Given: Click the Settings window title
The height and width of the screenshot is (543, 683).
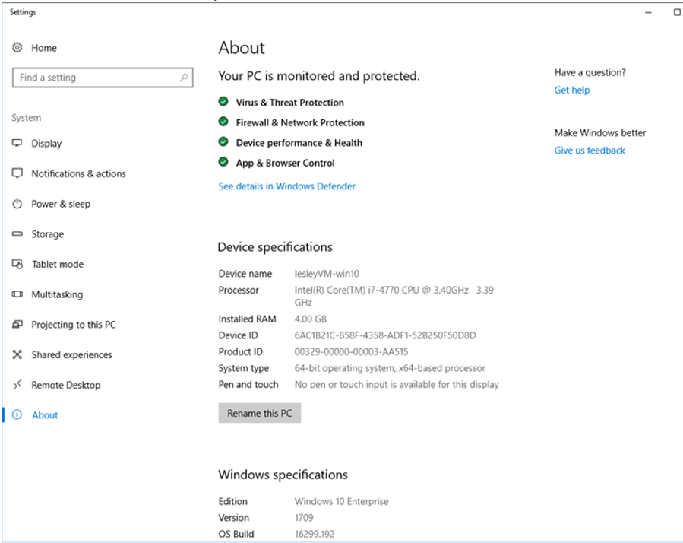Looking at the screenshot, I should 23,12.
